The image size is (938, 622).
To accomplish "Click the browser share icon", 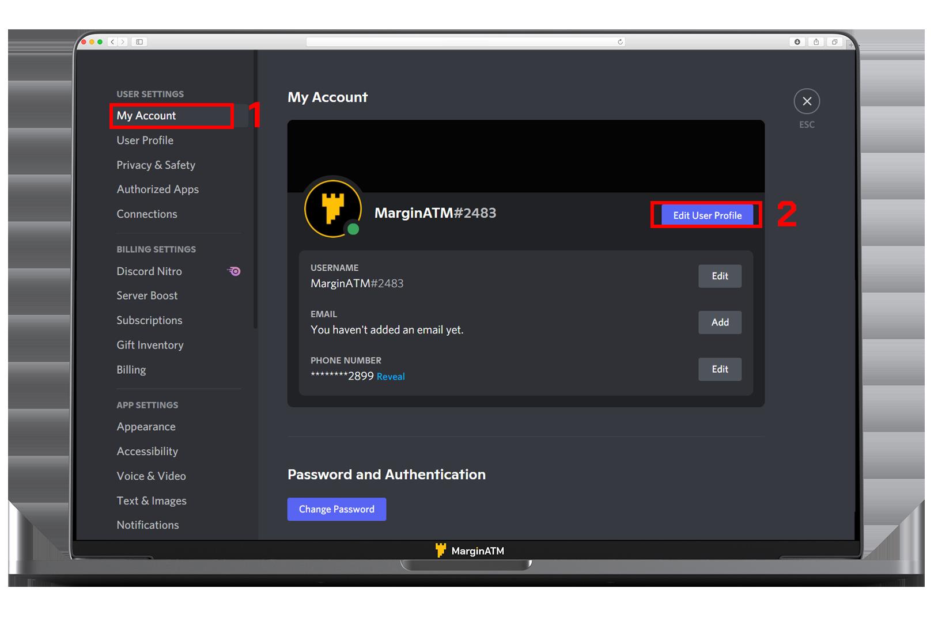I will pyautogui.click(x=816, y=42).
